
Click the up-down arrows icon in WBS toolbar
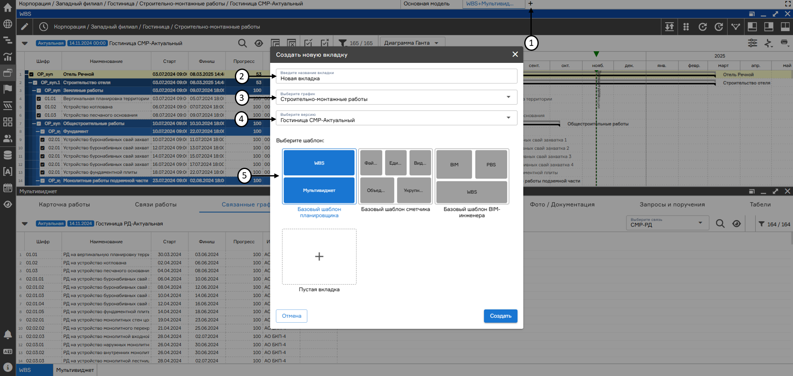tap(669, 27)
